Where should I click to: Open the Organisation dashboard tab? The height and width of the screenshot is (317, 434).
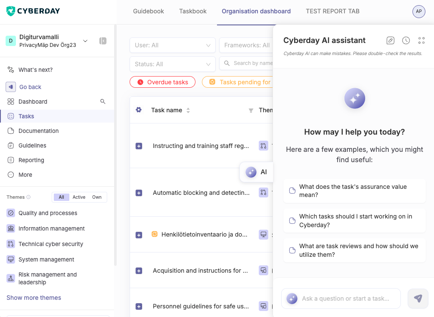(256, 11)
